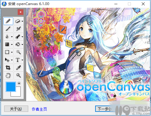
Task: Swap foreground and background colors icon
Action: [x=19, y=83]
